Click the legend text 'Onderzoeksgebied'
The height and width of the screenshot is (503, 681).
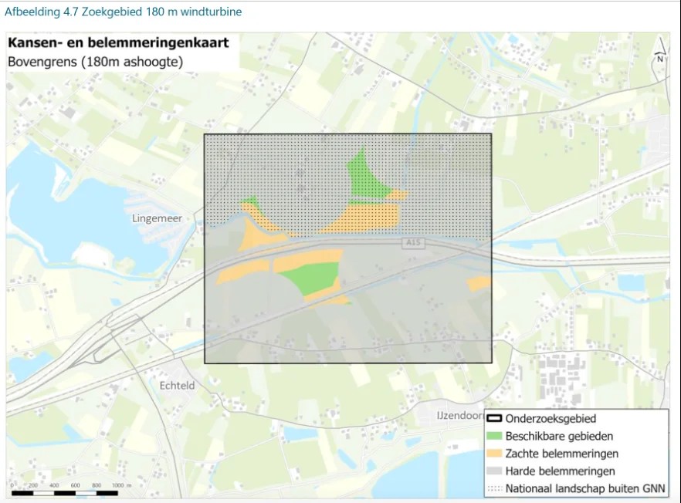click(x=551, y=419)
